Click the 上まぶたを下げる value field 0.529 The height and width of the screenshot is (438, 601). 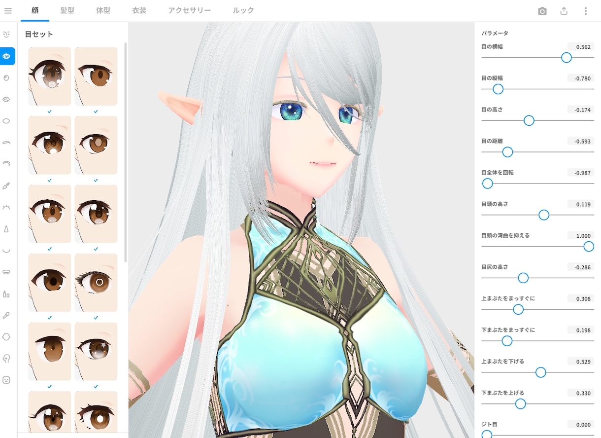click(580, 362)
